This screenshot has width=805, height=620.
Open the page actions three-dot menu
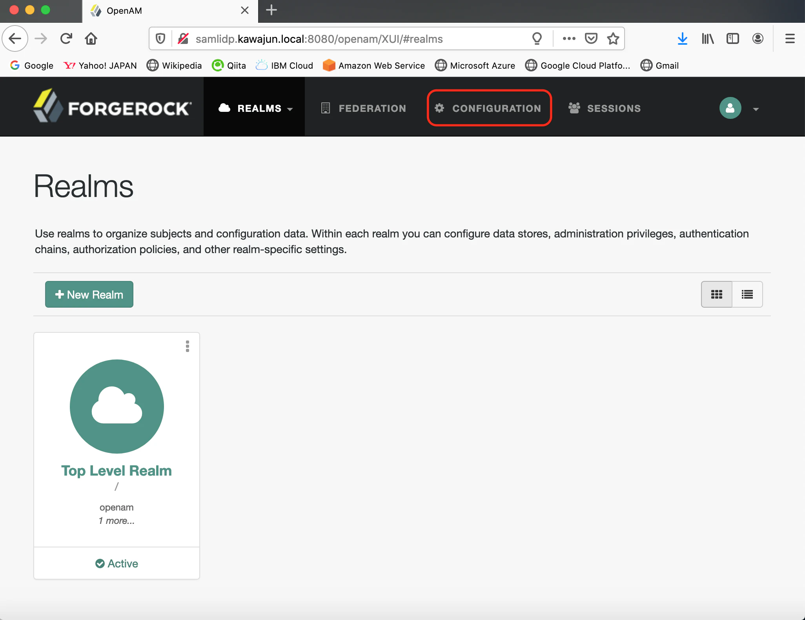coord(569,38)
